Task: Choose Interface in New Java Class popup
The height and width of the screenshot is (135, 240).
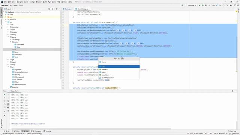Action: click(x=119, y=69)
